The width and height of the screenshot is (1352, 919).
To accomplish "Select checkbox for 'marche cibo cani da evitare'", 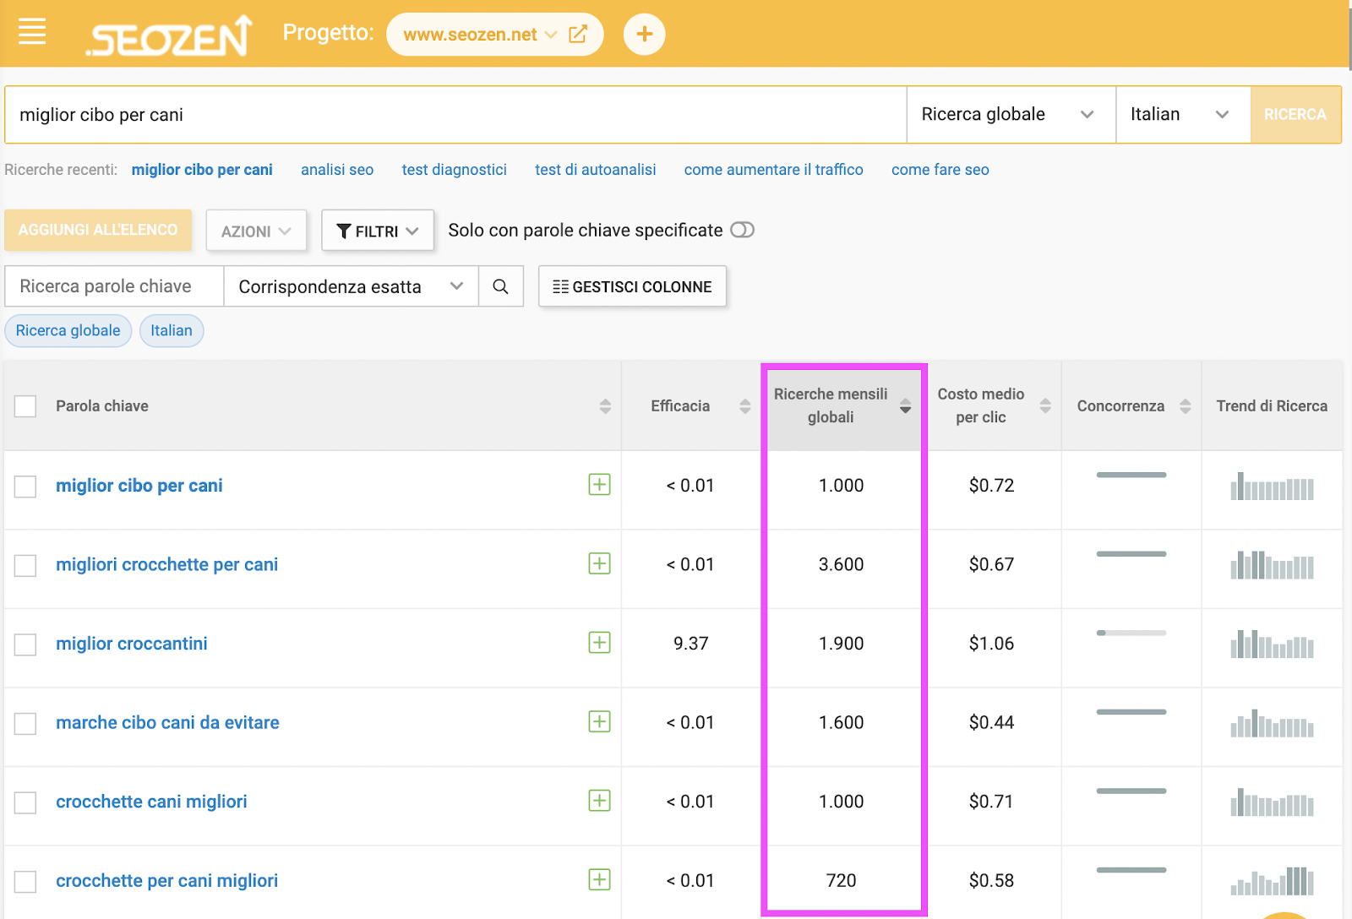I will tap(25, 723).
